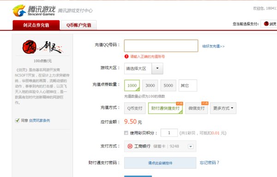Viewport: 277px width, 177px height.
Task: Click the 彩贝积分 quantity field
Action: (x=169, y=133)
